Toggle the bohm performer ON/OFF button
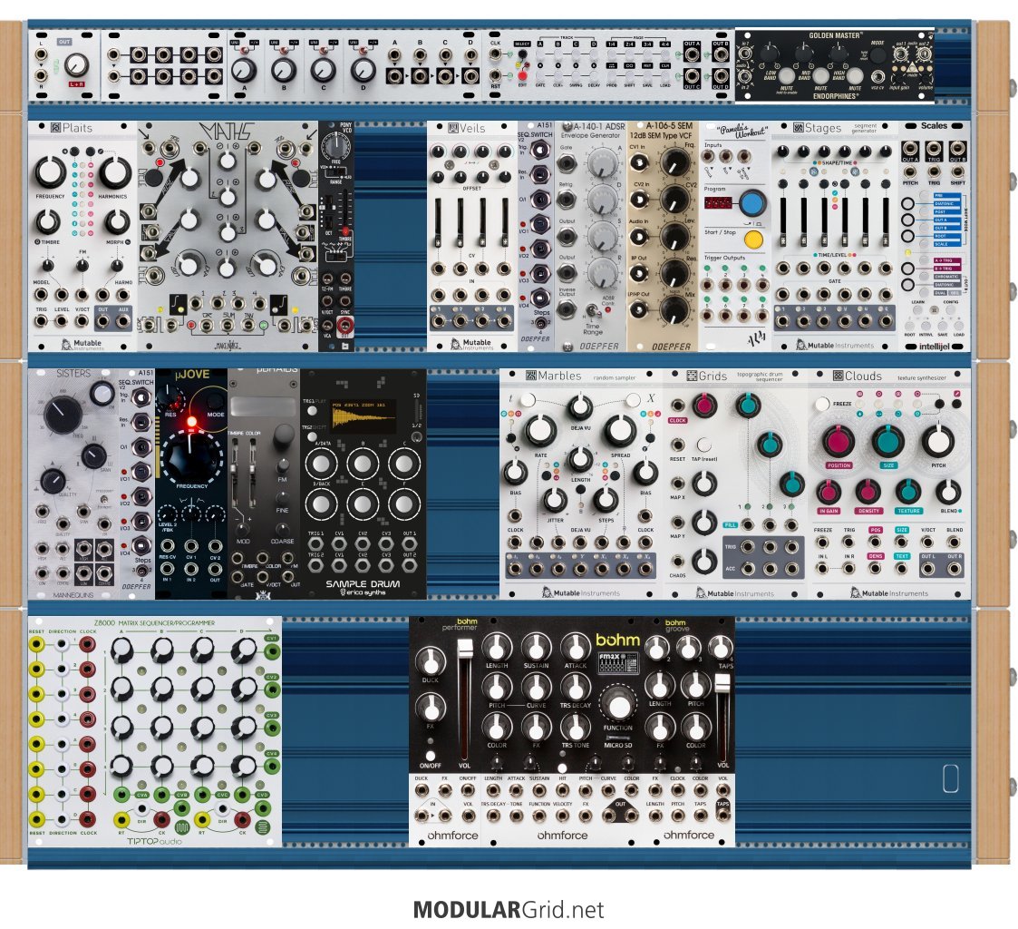The image size is (1018, 929). click(x=430, y=757)
